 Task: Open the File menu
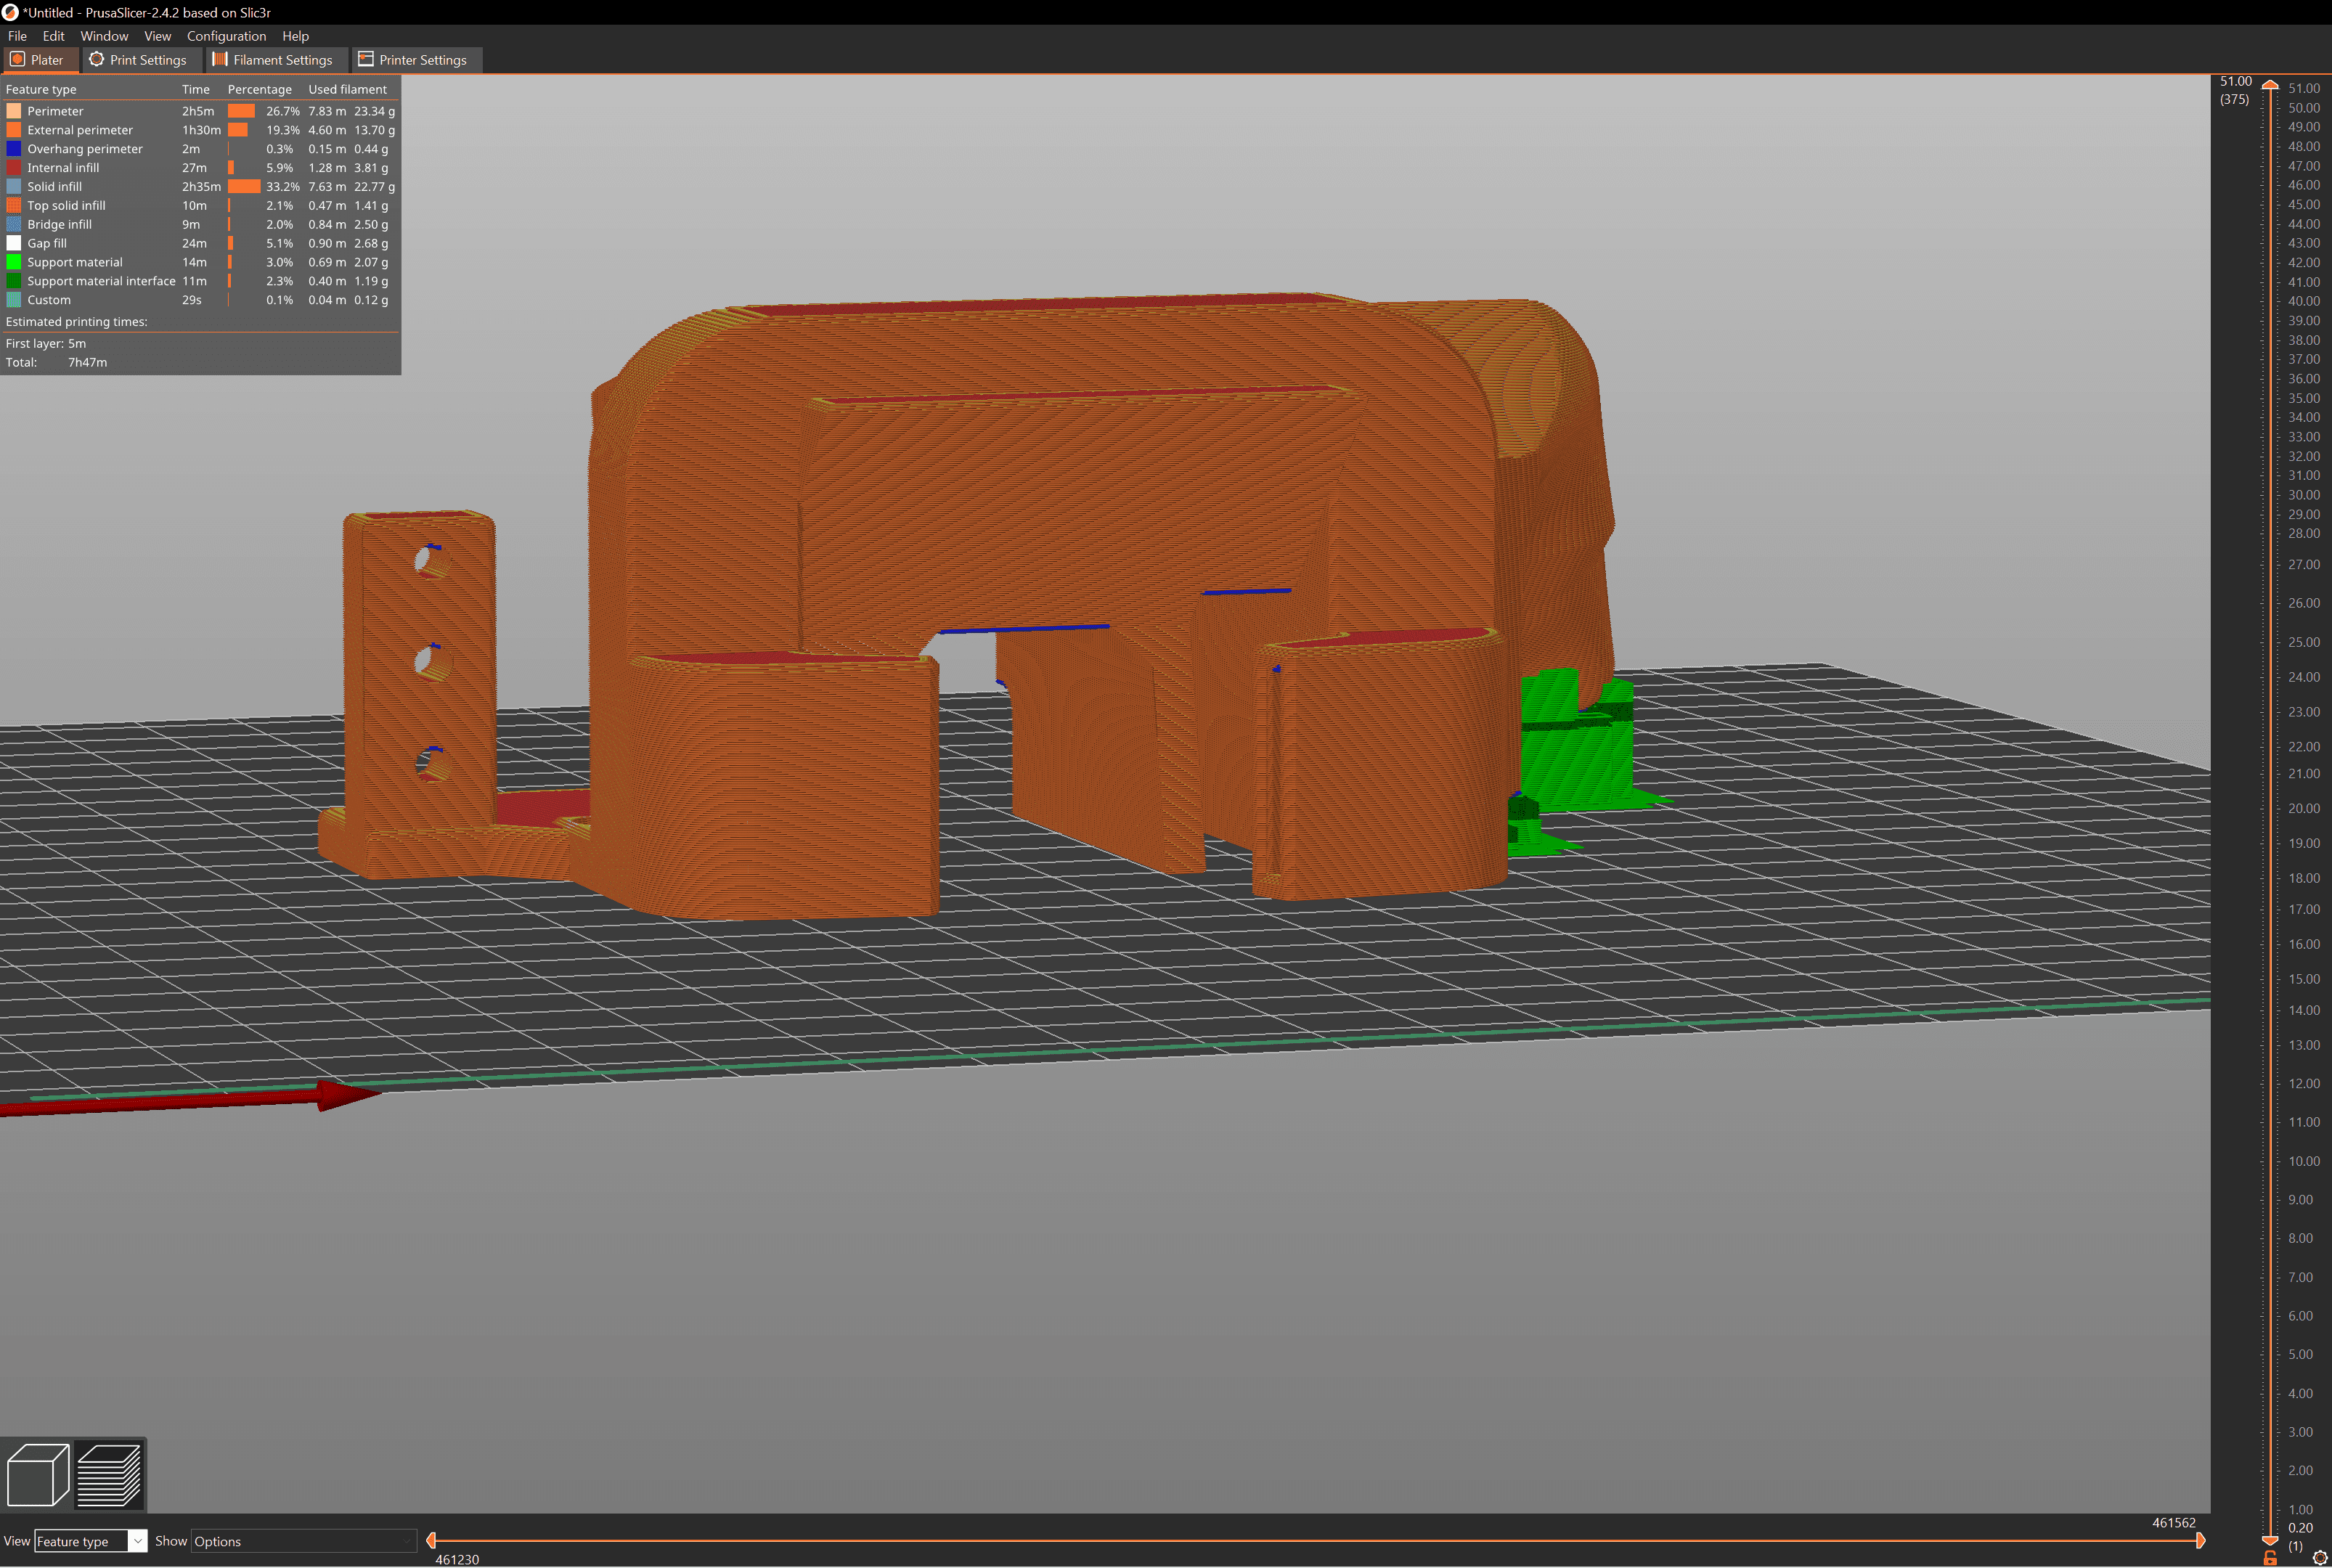17,36
